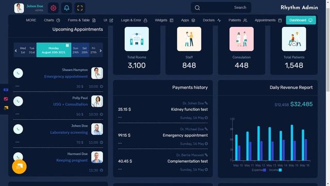The height and width of the screenshot is (186, 330).
Task: Call Shawn Hampton phone icon
Action: pos(18,73)
